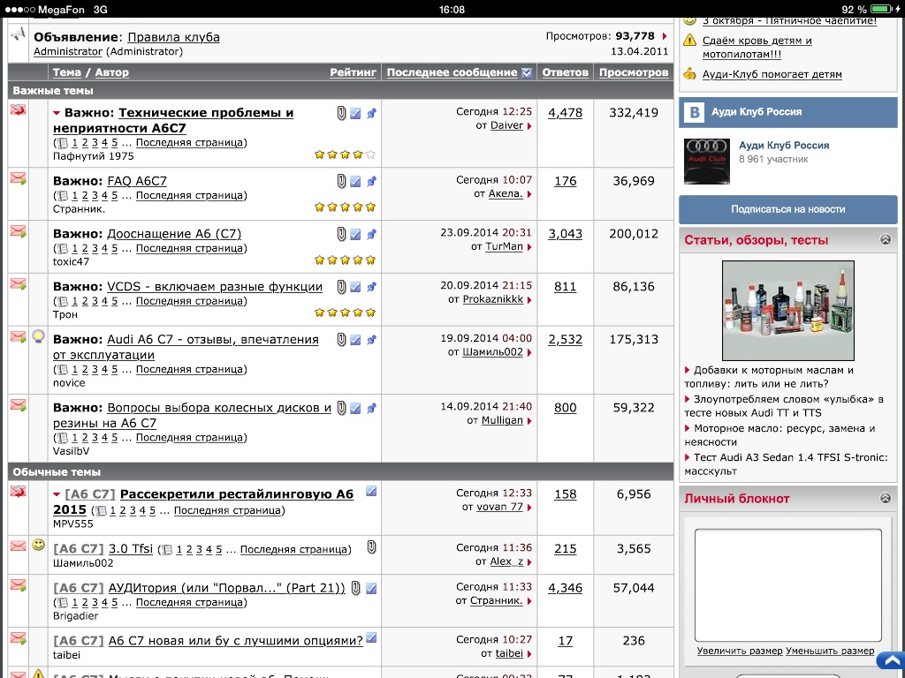Click the VK logo in Ауди Клуб Россия header
905x678 pixels.
coord(695,112)
